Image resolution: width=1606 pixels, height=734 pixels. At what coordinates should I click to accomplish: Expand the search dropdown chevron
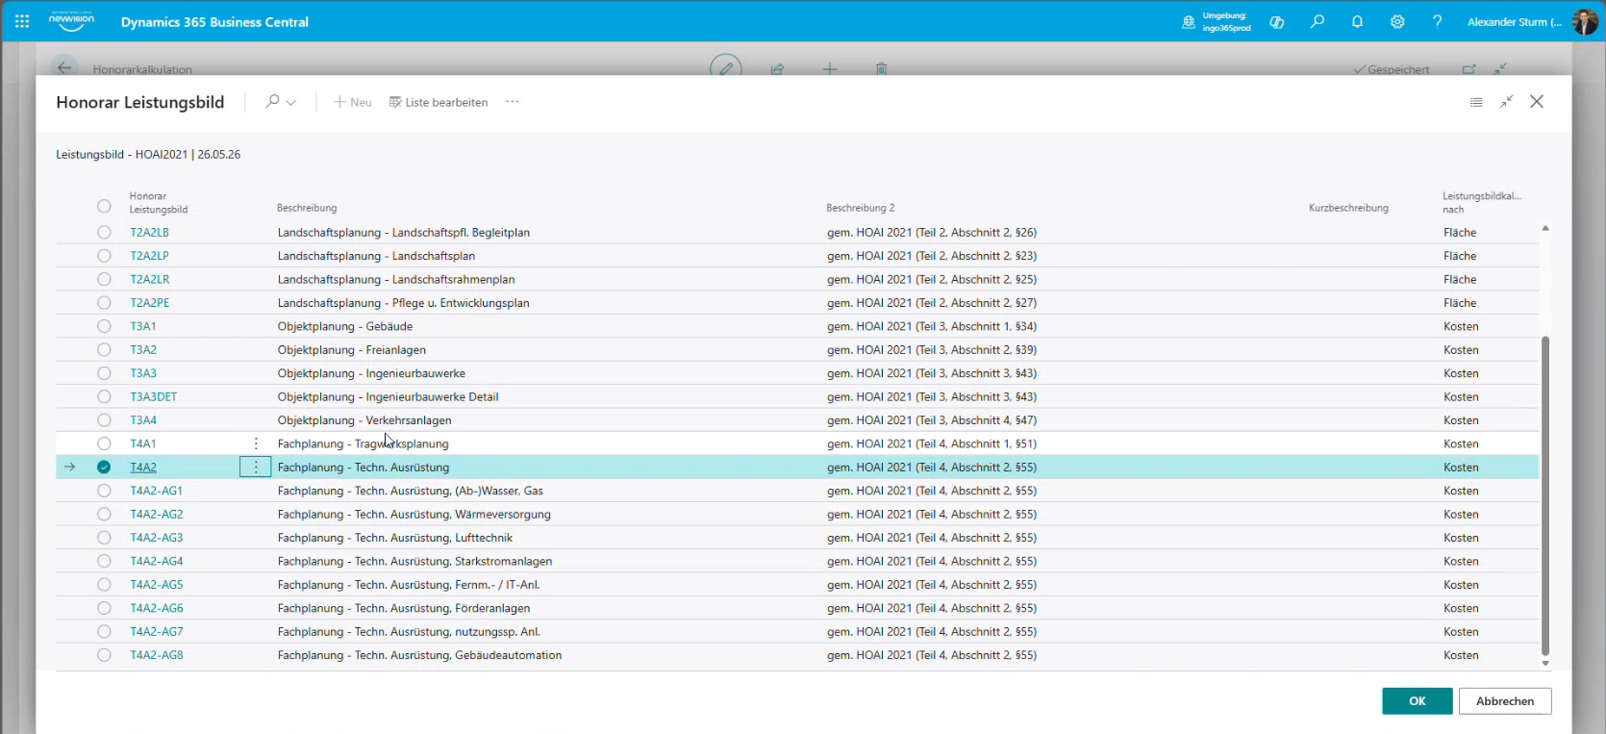(x=291, y=102)
